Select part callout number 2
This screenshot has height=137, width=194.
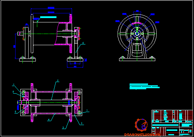[82, 123]
